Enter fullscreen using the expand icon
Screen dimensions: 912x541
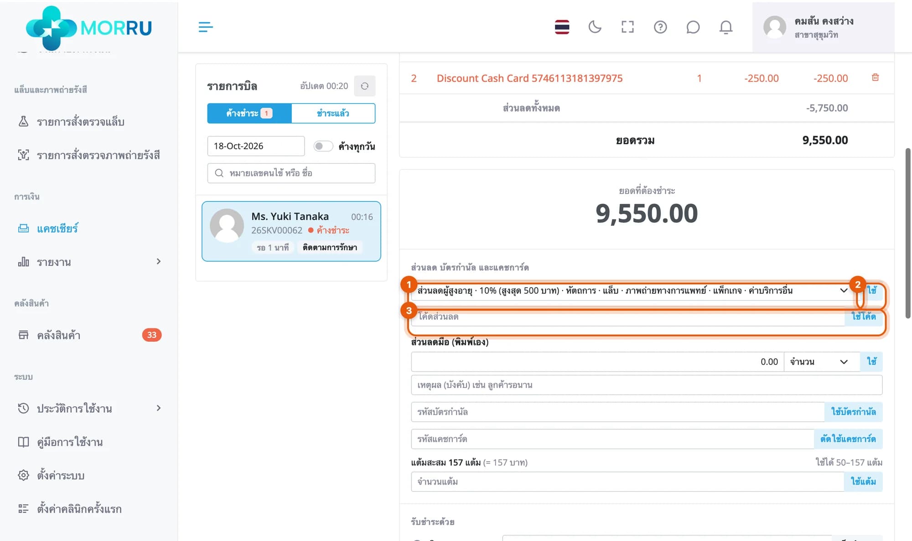(627, 27)
